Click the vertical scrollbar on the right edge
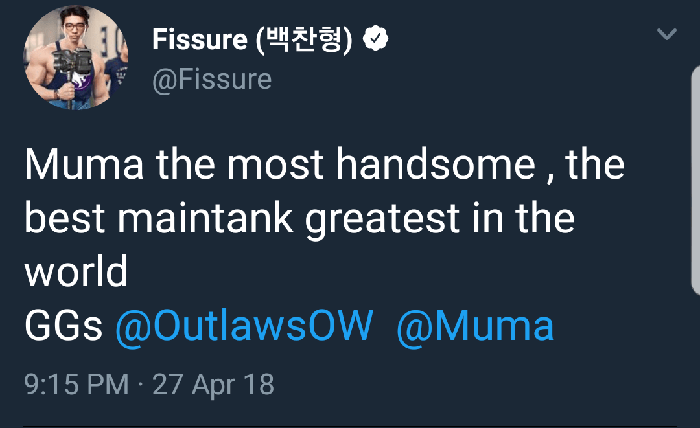Image resolution: width=700 pixels, height=428 pixels. pos(695,181)
